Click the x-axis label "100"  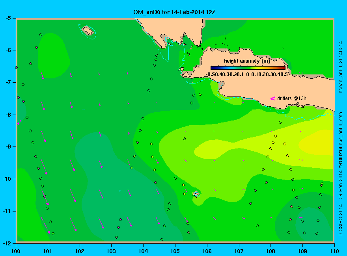(x=16, y=251)
